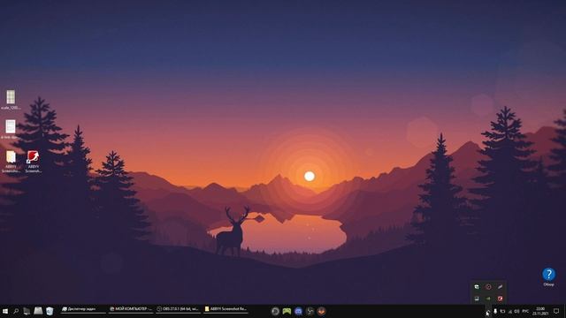Switch to OBS 27.0.1 taskbar window
This screenshot has height=318, width=566.
click(x=178, y=309)
